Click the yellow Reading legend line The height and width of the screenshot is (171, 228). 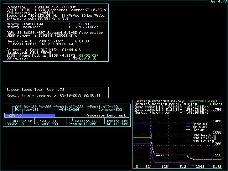pos(189,124)
